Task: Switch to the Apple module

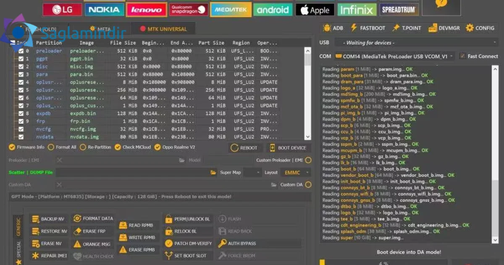Action: [x=315, y=9]
